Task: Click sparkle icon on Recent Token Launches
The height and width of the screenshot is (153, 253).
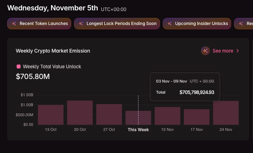Action: [14, 24]
